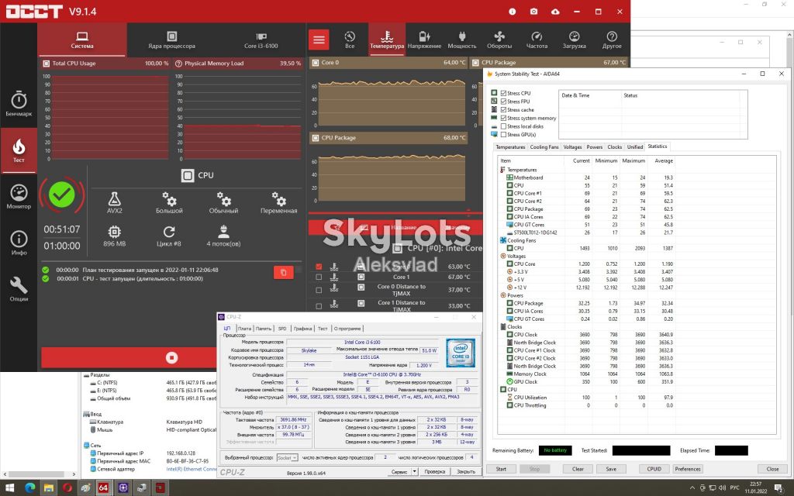
Task: Open the notification center in the taskbar
Action: [779, 488]
